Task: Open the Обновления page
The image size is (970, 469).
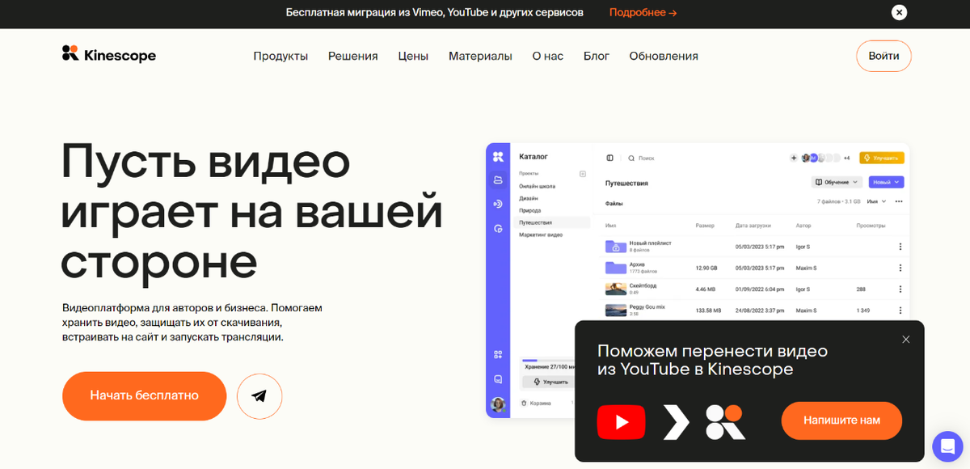Action: [664, 56]
